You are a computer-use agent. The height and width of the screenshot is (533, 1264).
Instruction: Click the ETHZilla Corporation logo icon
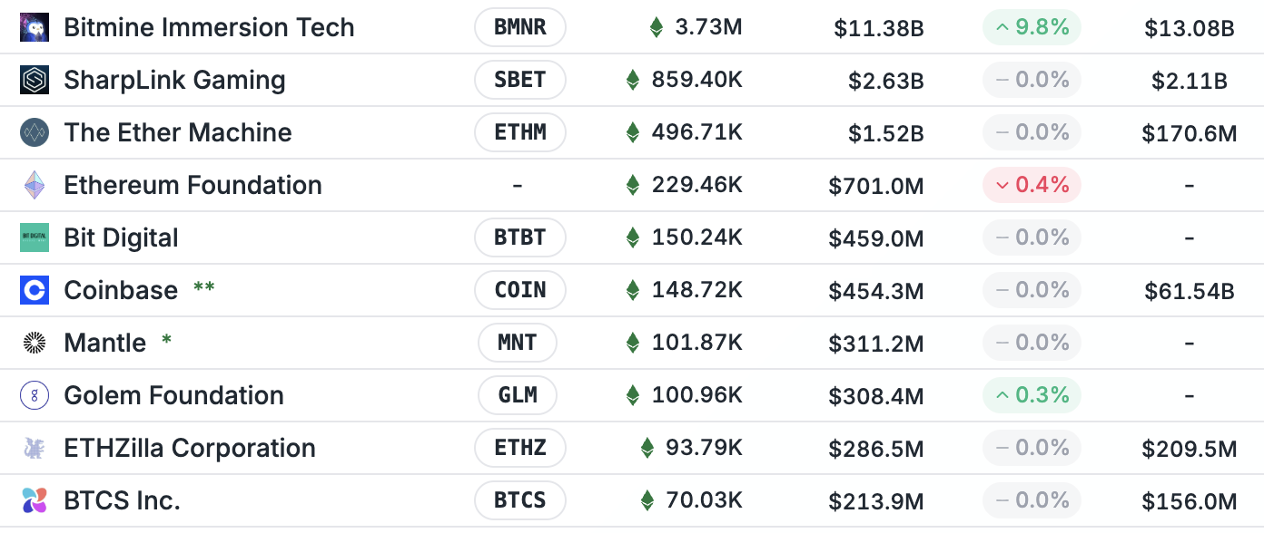coord(35,448)
